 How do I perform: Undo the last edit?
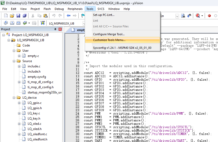click(x=54, y=16)
